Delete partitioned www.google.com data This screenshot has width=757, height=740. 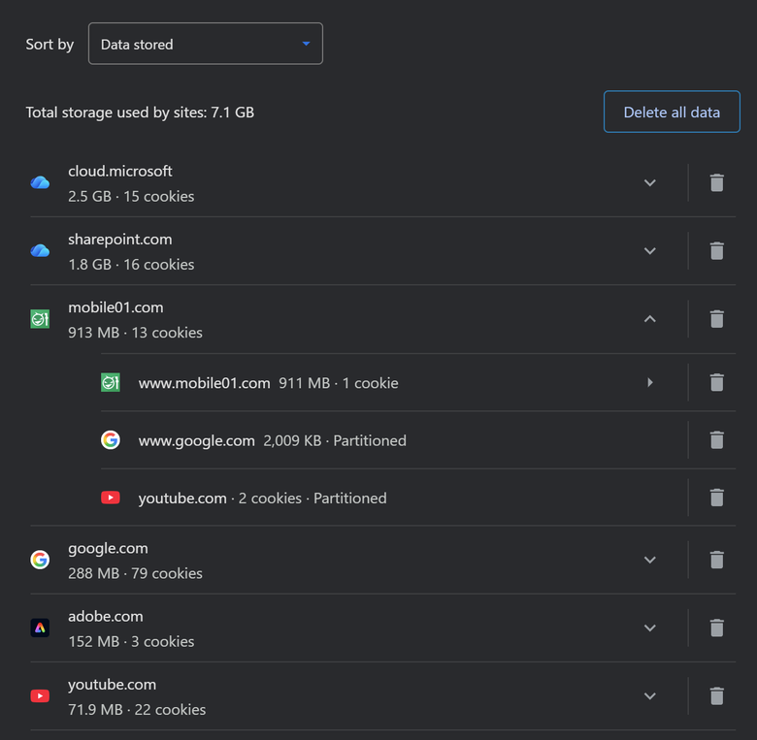[x=716, y=440]
